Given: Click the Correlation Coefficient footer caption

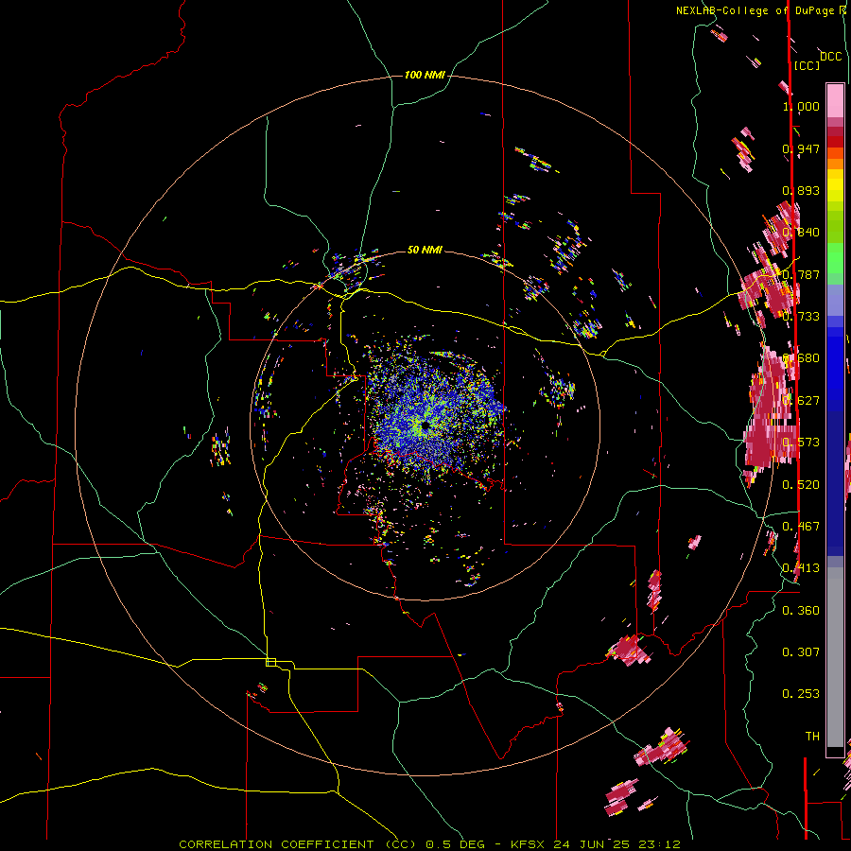Looking at the screenshot, I should click(x=430, y=844).
